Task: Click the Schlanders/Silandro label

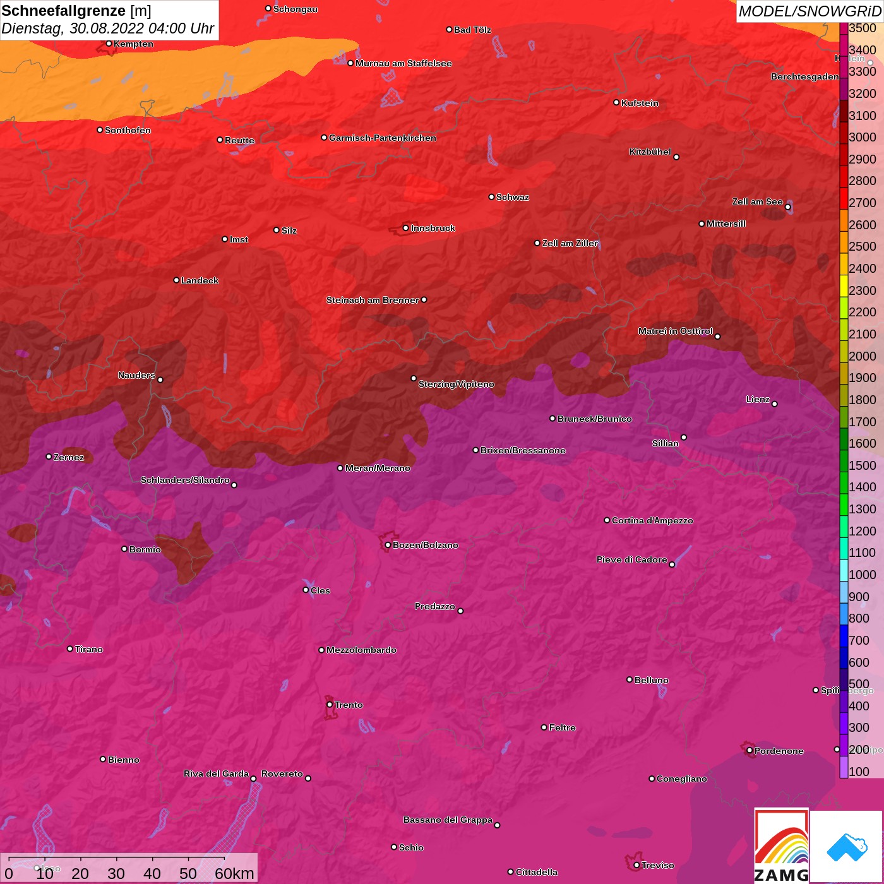Action: click(185, 480)
